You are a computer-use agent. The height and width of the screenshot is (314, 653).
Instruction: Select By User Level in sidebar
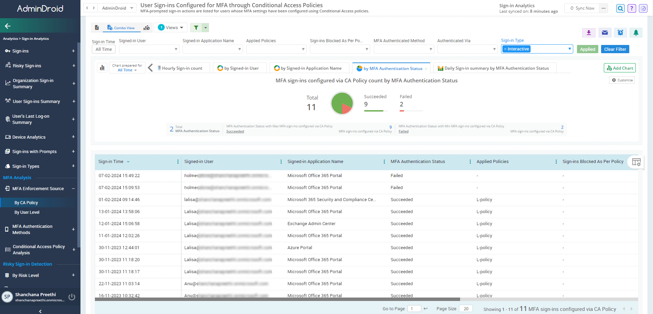(27, 212)
